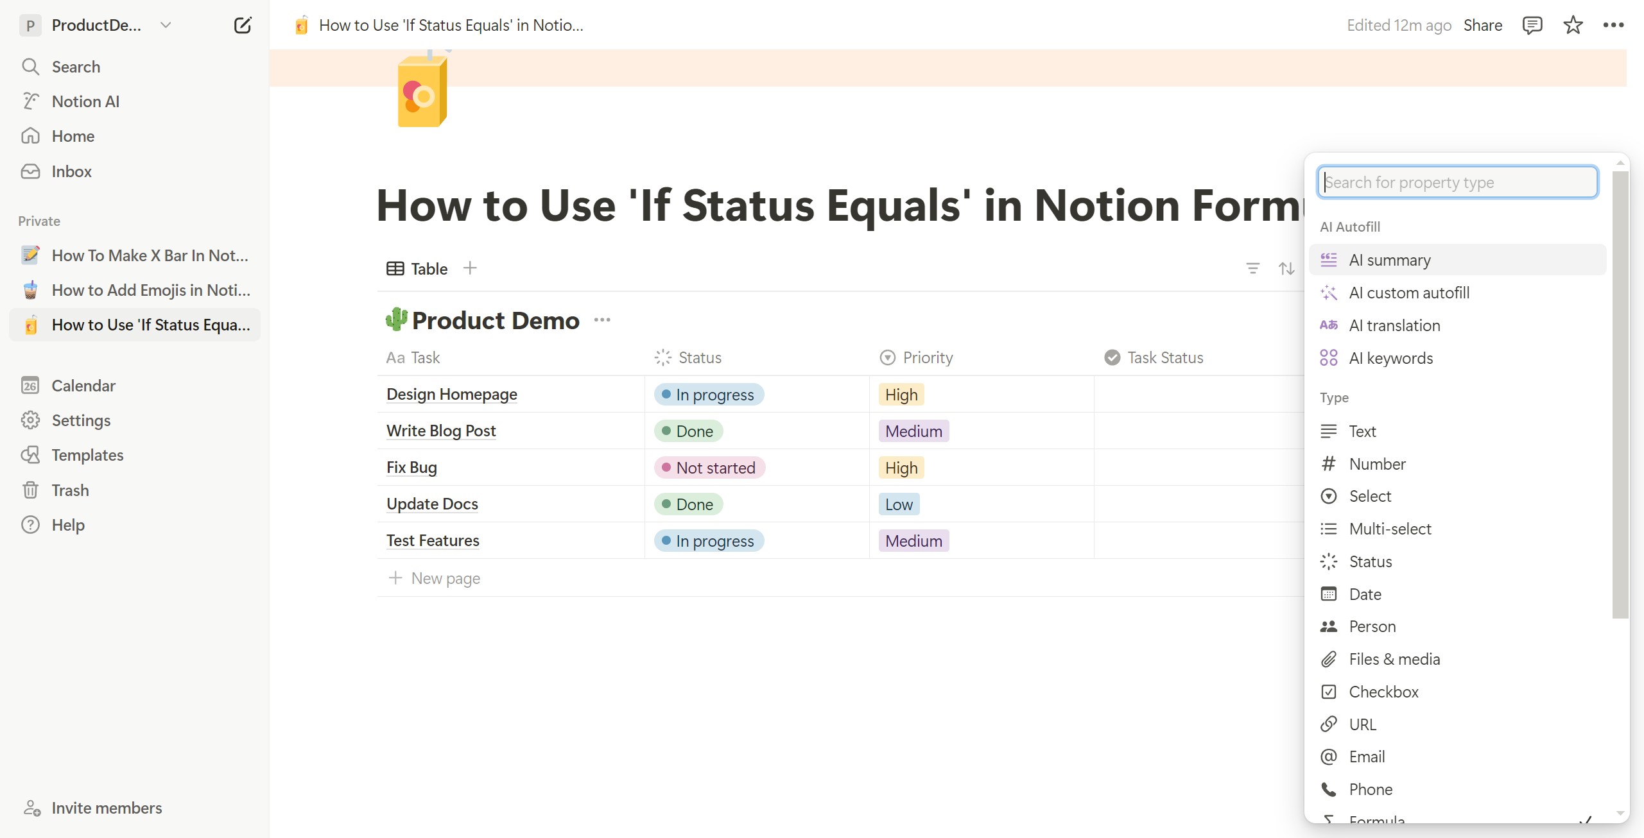1644x838 pixels.
Task: Open the Write Blog Post task
Action: pos(441,431)
